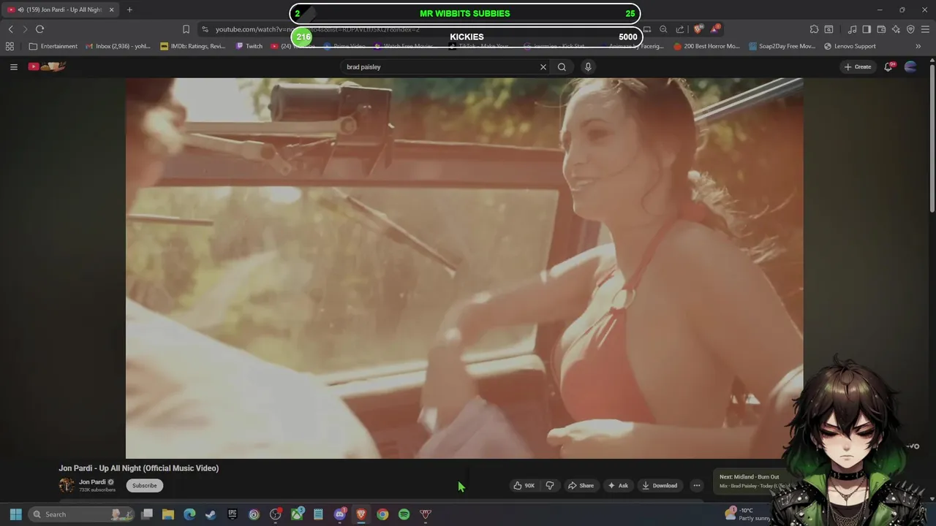Open the YouTube account avatar menu
Viewport: 936px width, 526px height.
[x=910, y=66]
